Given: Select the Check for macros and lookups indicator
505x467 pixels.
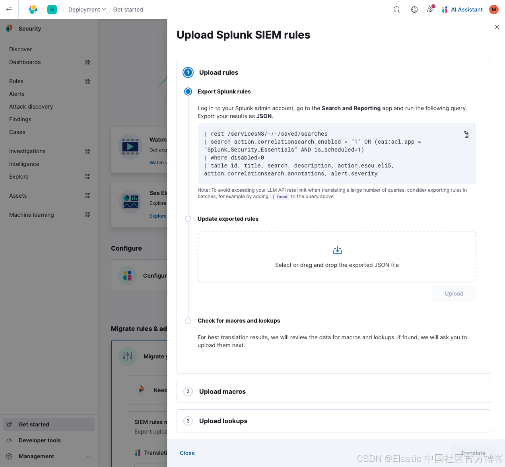Looking at the screenshot, I should click(x=188, y=321).
